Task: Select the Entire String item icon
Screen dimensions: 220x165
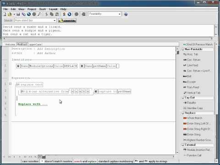Action: pos(185,134)
